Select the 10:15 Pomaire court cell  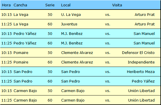tap(21, 53)
